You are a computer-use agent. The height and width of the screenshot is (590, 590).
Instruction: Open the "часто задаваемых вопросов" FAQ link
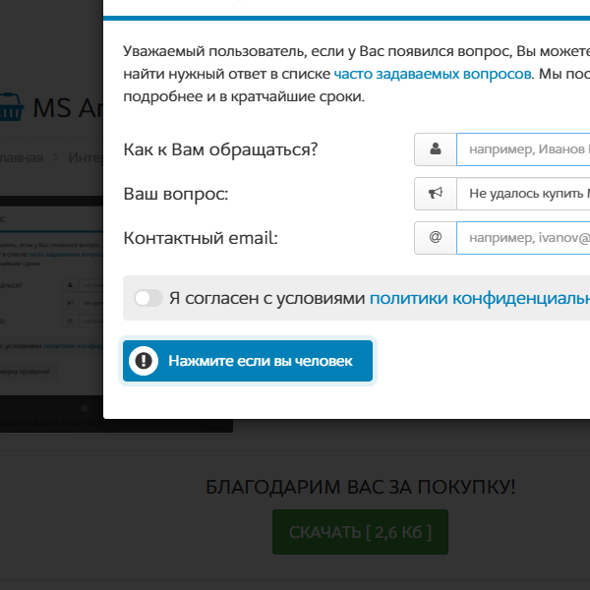pos(433,74)
